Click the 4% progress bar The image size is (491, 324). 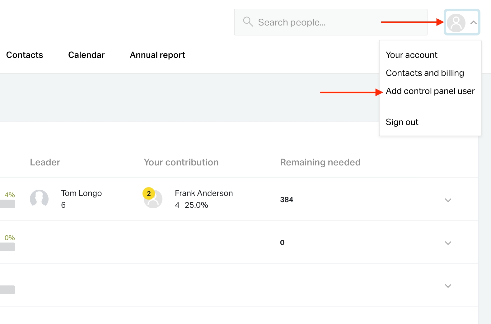(7, 204)
